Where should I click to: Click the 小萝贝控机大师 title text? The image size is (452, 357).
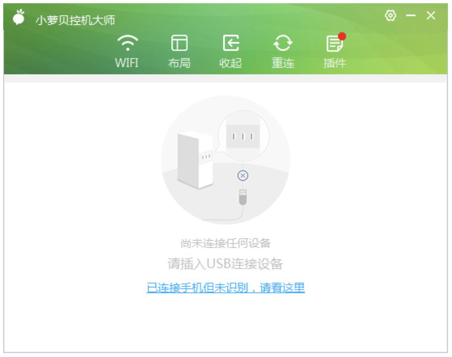pyautogui.click(x=75, y=20)
